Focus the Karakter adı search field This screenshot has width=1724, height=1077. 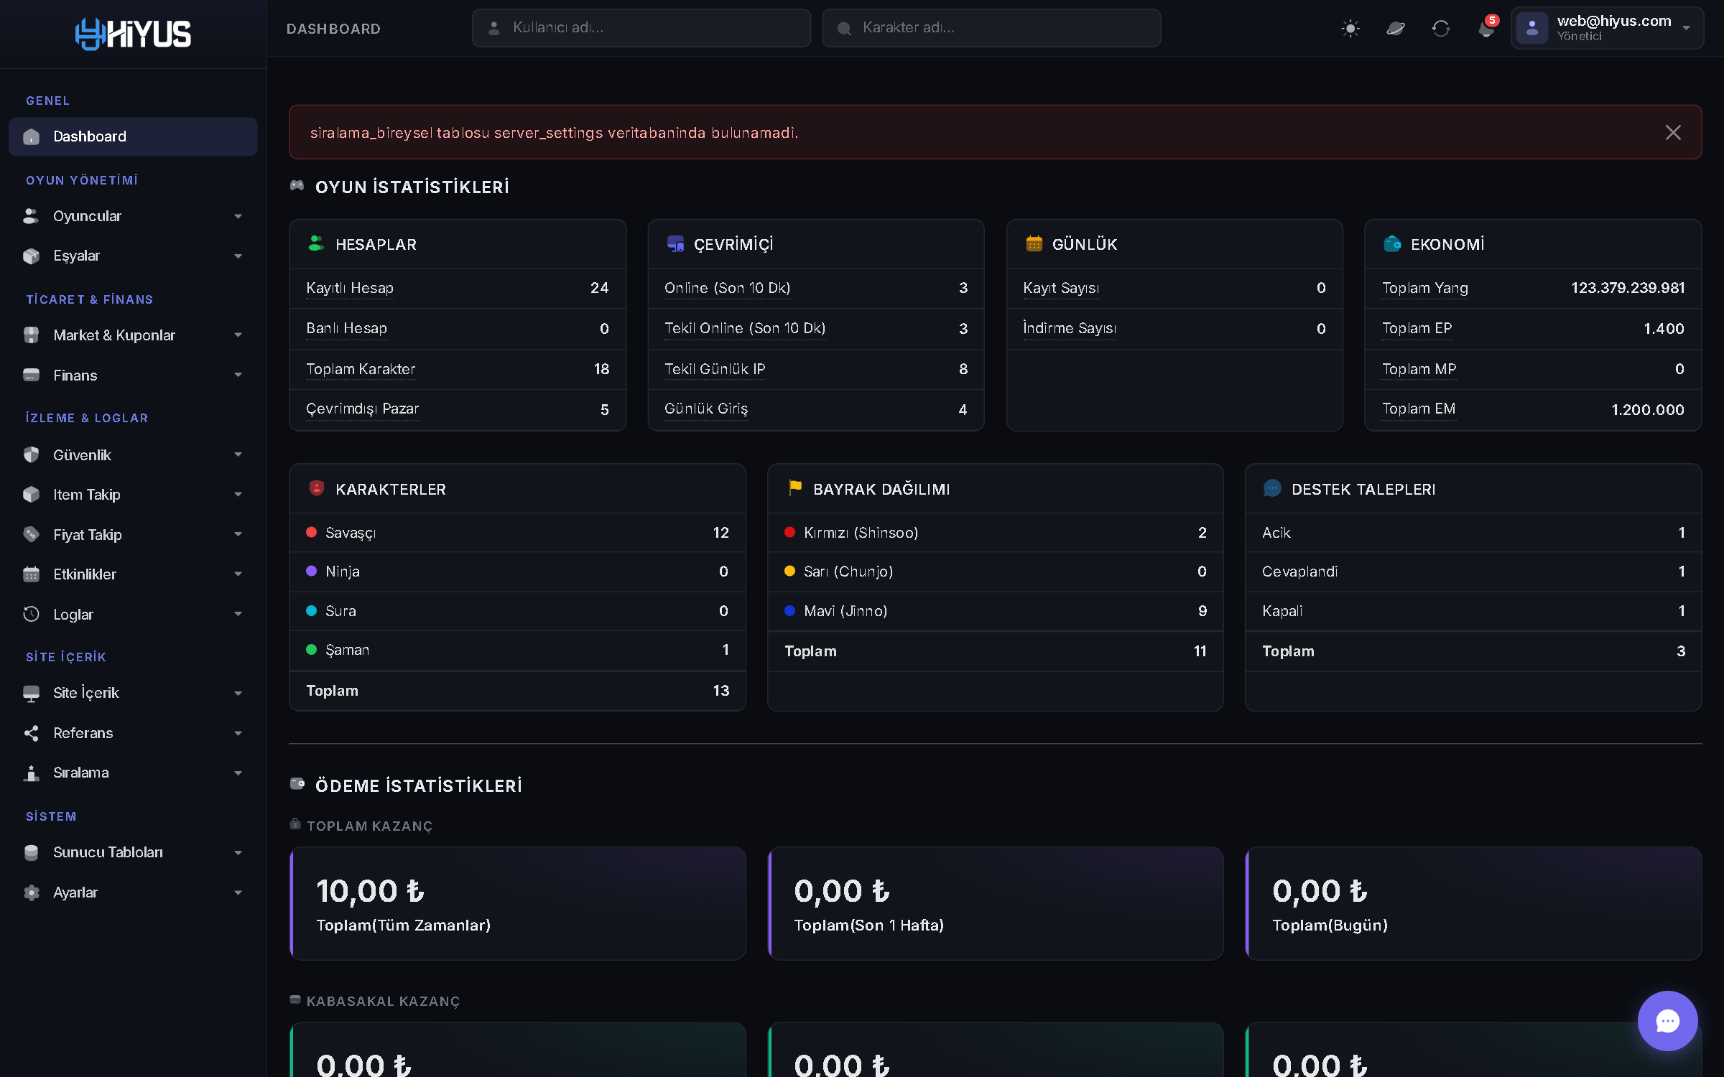pyautogui.click(x=991, y=28)
